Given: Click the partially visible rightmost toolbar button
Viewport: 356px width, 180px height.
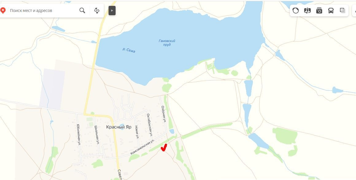Looking at the screenshot, I should click(x=354, y=10).
